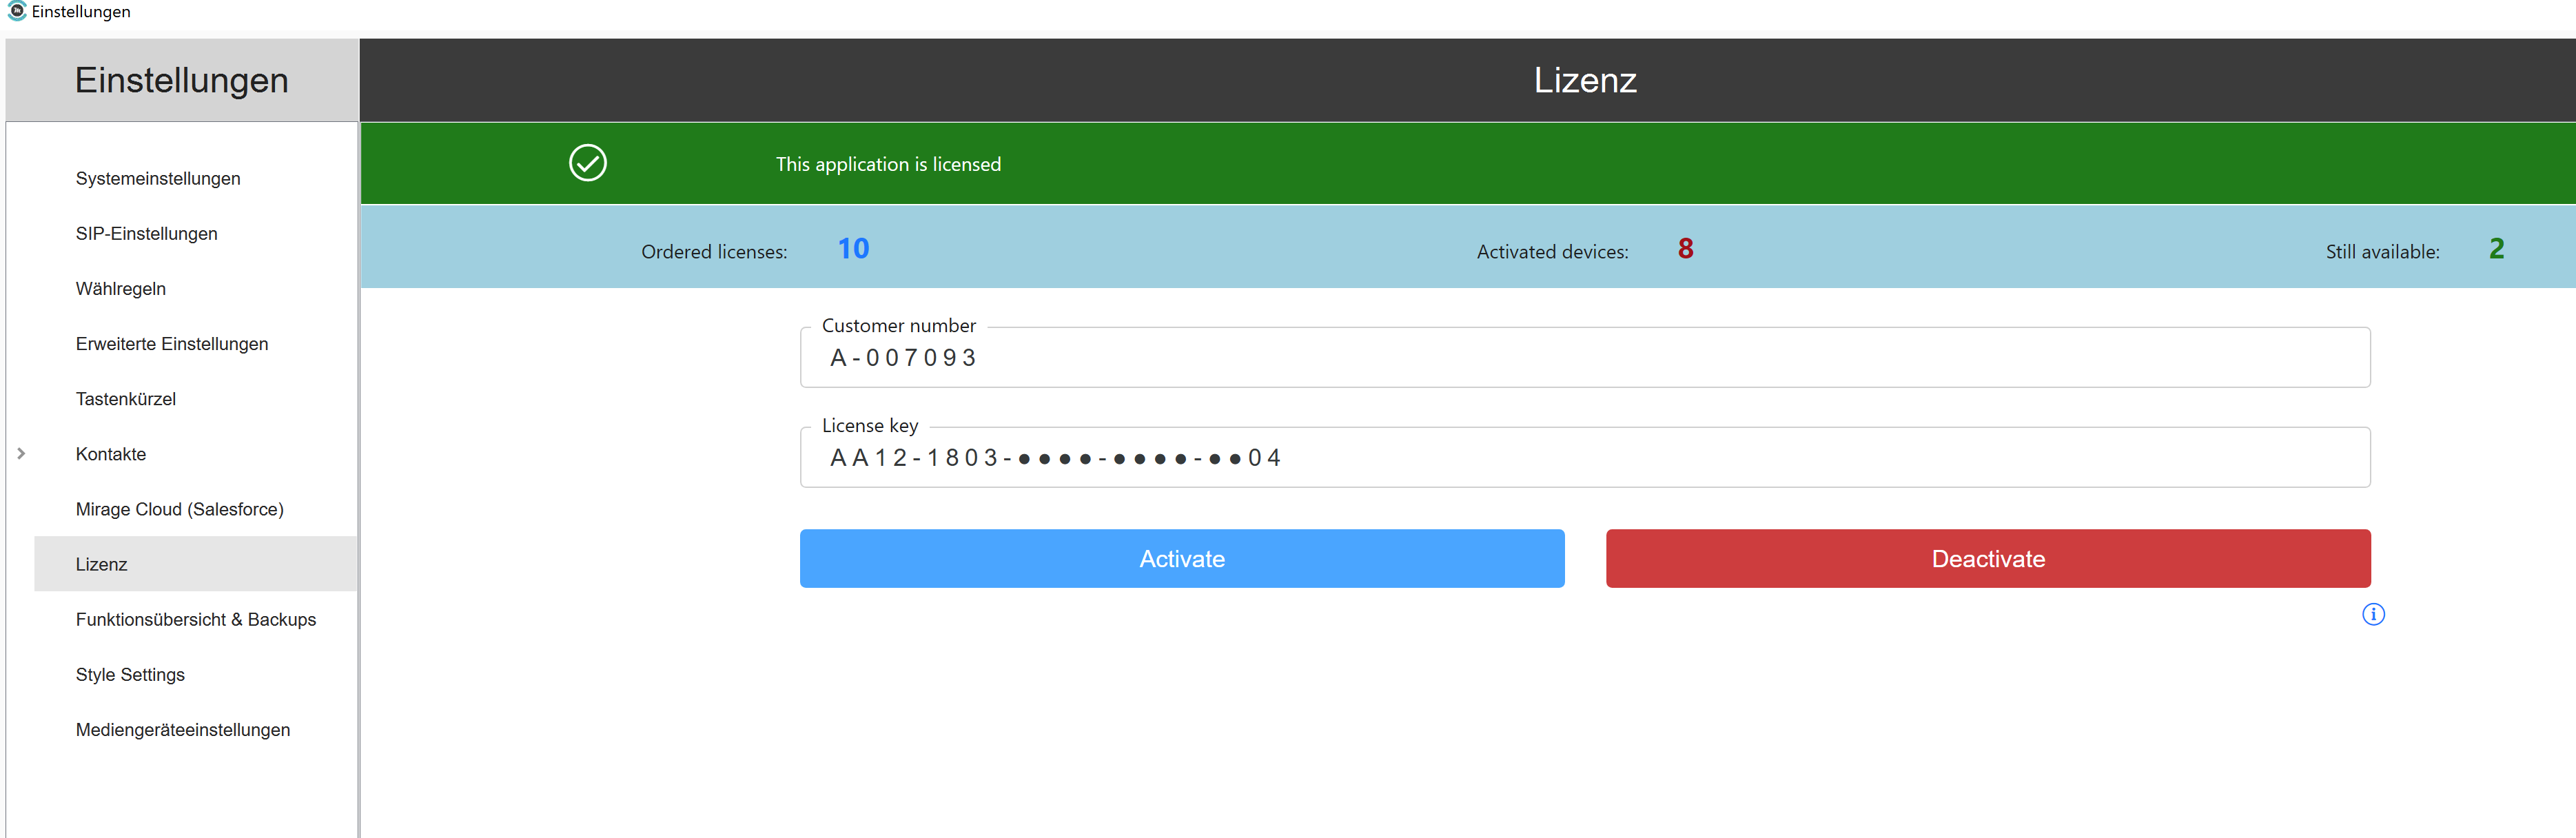Click the 'License key' field label
This screenshot has height=838, width=2576.
pyautogui.click(x=870, y=426)
